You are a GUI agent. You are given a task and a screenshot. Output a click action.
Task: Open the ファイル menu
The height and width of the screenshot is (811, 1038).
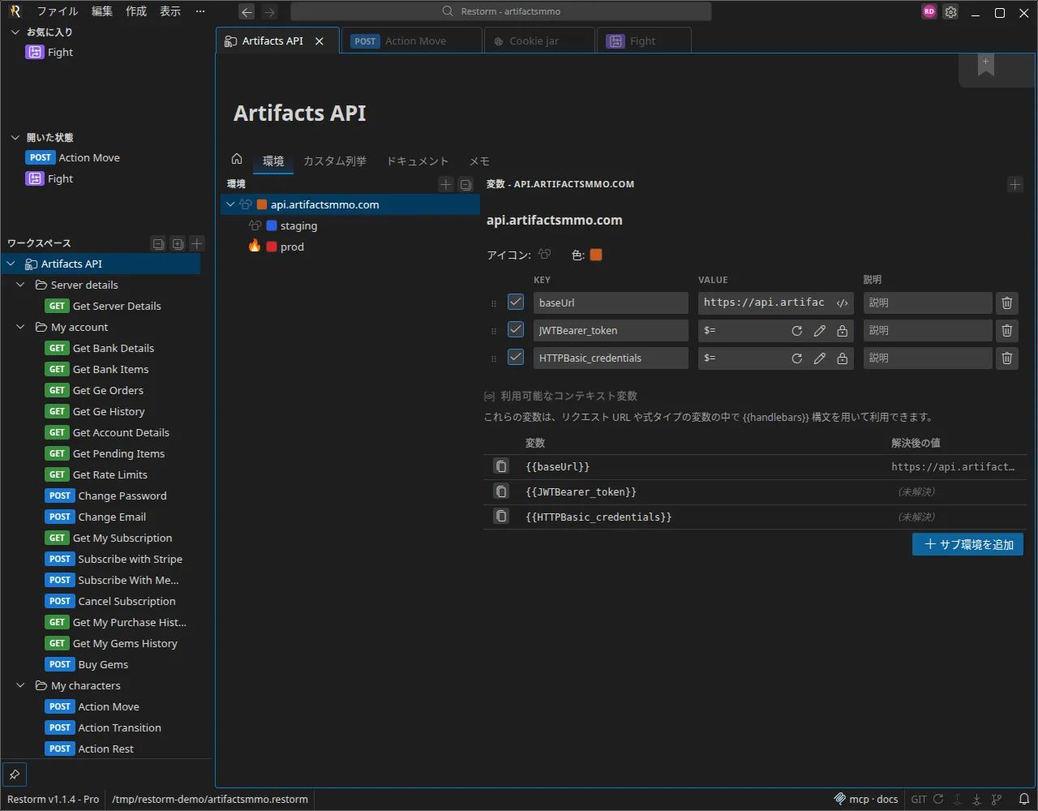58,11
